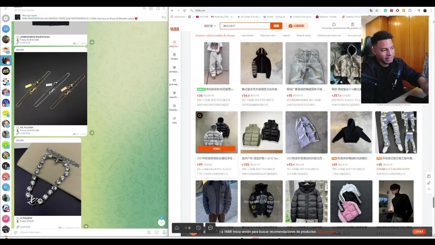Open the orange FO chat avatar
This screenshot has width=435, height=245.
(x=5, y=177)
